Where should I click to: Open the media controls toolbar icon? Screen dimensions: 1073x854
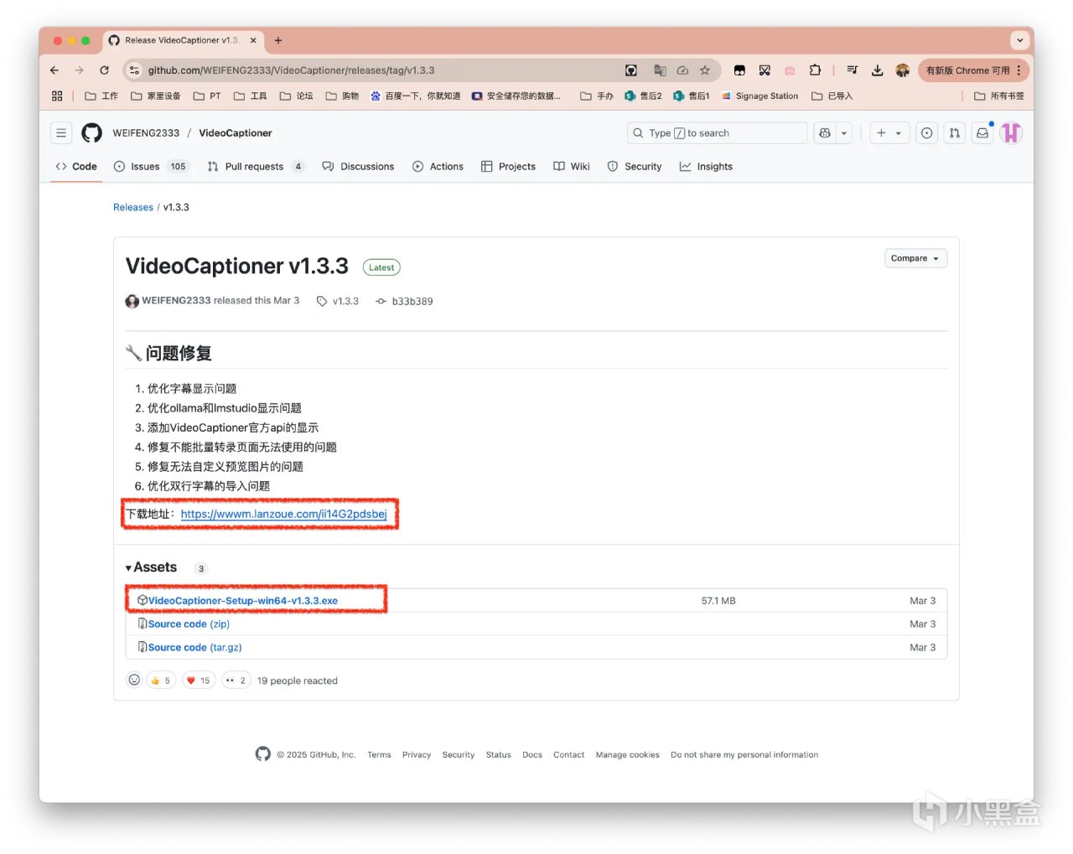point(853,70)
